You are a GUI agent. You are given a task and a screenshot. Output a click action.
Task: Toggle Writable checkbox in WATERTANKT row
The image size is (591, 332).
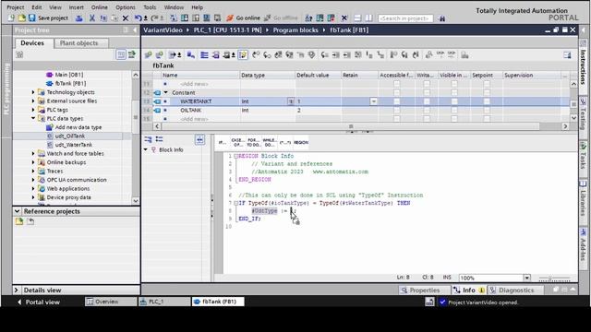pos(427,101)
